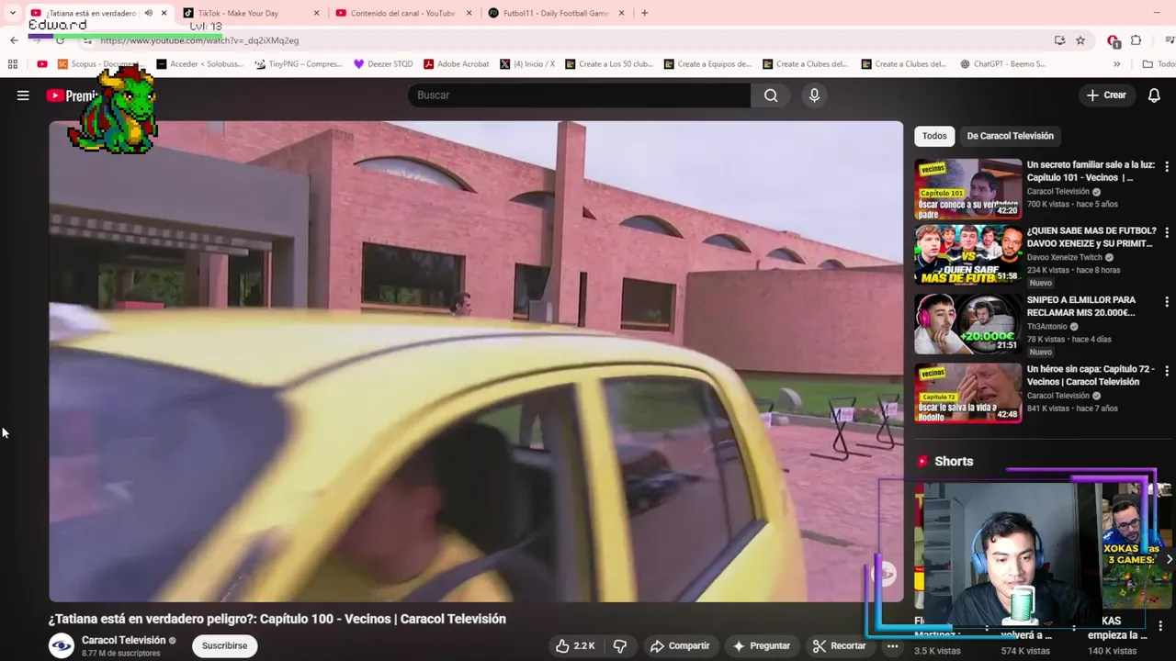Open the Chrome apps grid in bookmarks bar
The width and height of the screenshot is (1176, 661).
tap(13, 64)
